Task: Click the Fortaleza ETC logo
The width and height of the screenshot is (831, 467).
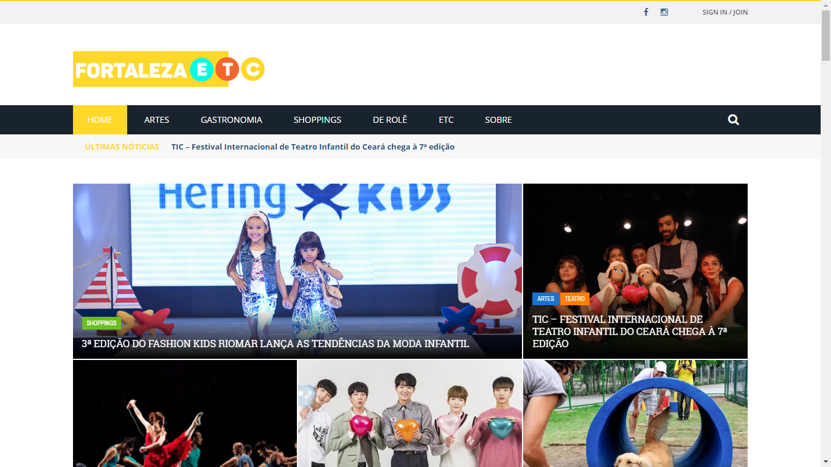Action: [169, 69]
